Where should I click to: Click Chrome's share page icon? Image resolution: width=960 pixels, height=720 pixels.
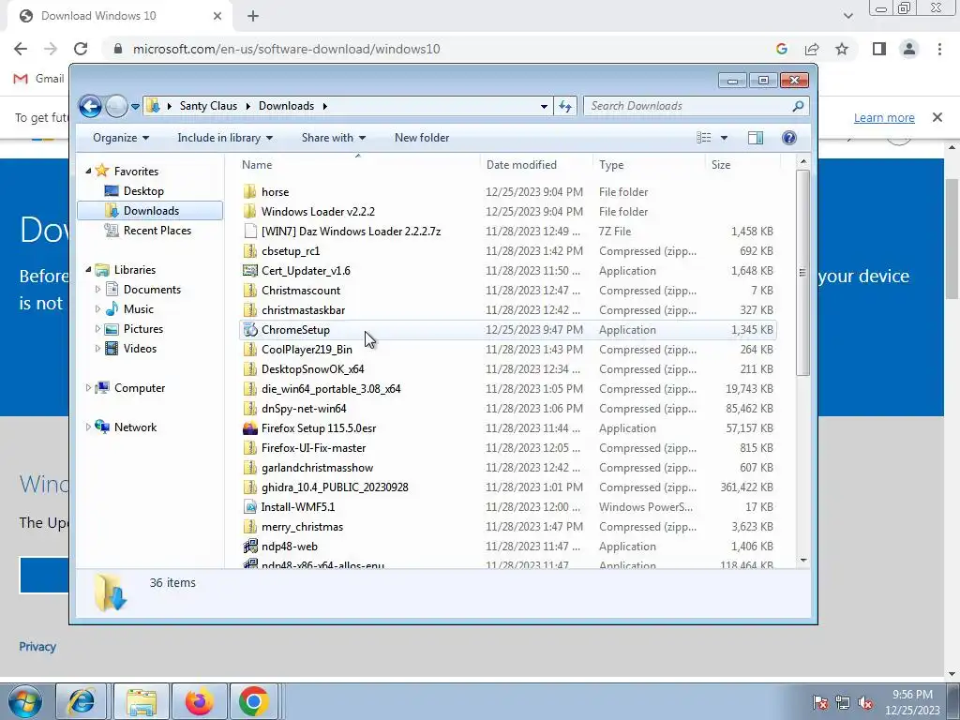click(x=812, y=49)
